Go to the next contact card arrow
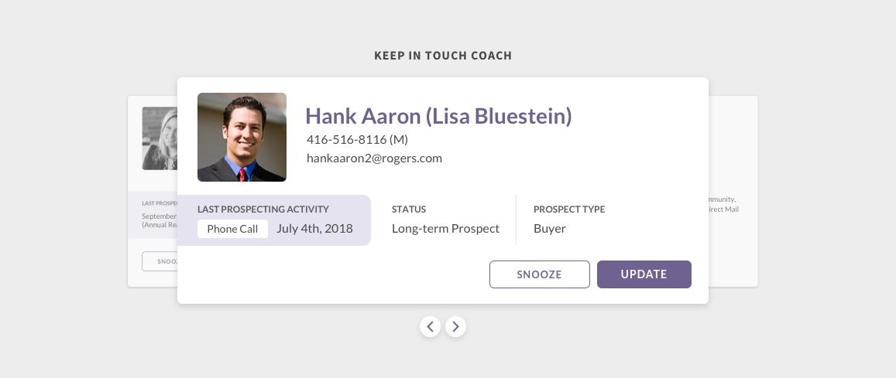Image resolution: width=896 pixels, height=378 pixels. coord(455,327)
